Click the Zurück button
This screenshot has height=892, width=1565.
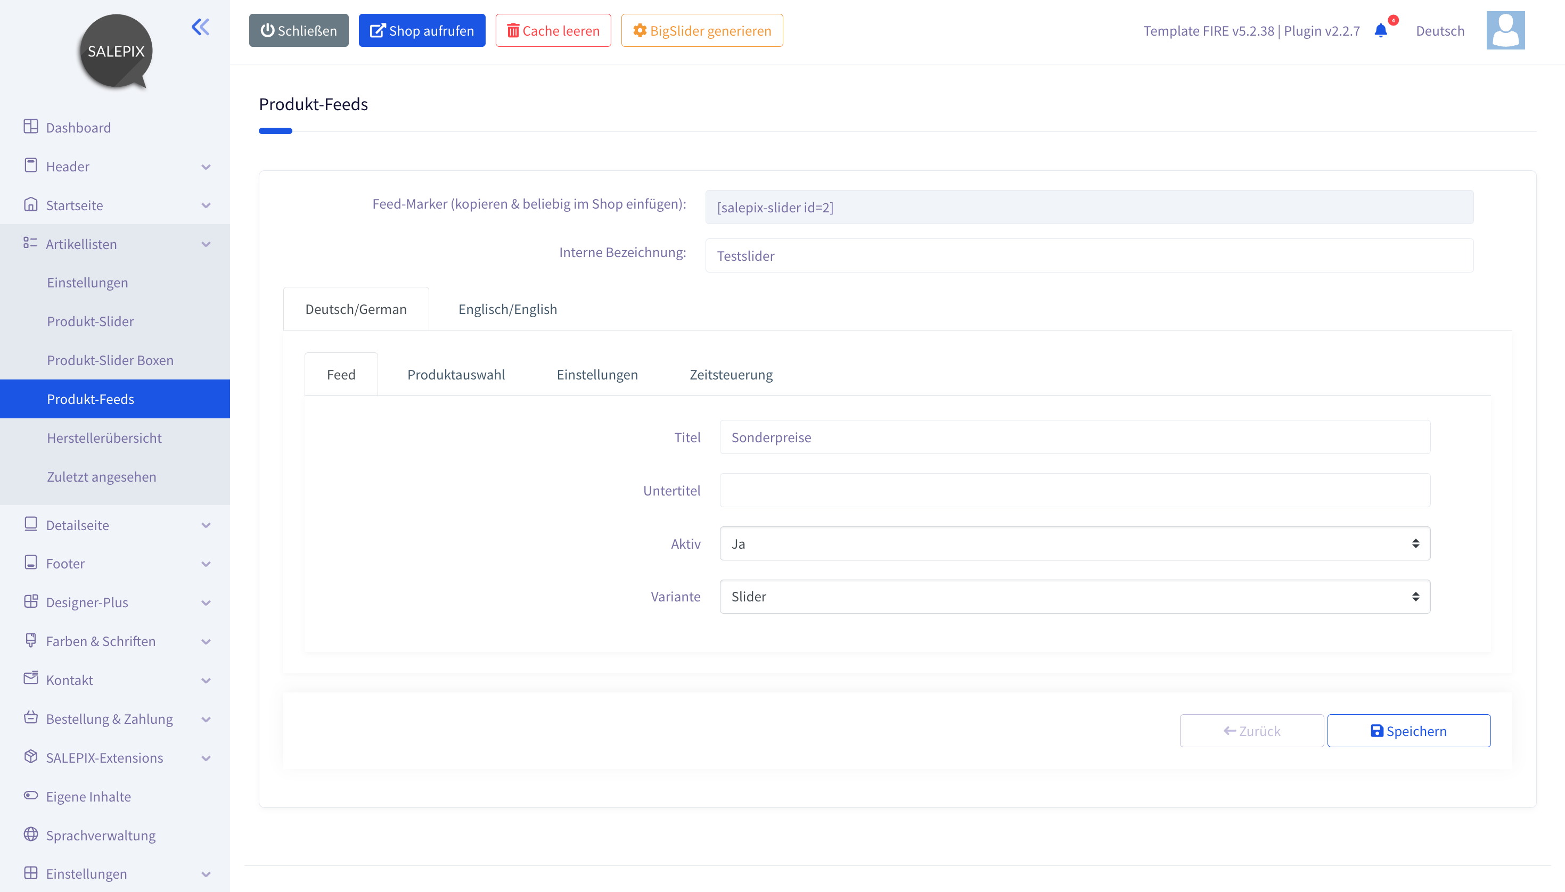click(x=1252, y=730)
